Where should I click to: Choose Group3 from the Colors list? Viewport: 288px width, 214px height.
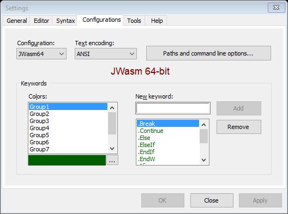pos(68,121)
